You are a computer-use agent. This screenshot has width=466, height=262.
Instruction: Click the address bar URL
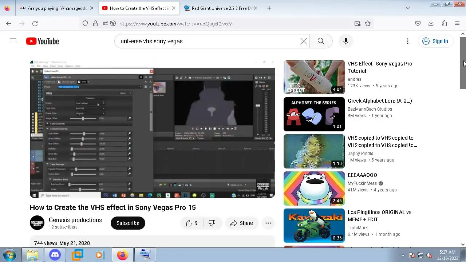point(176,24)
